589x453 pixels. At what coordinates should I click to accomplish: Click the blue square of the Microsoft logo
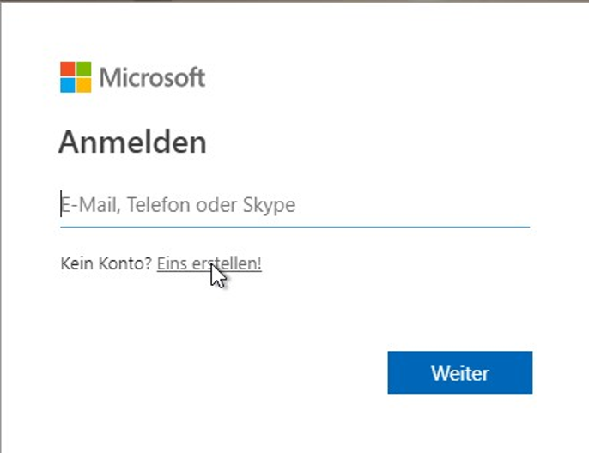click(68, 85)
